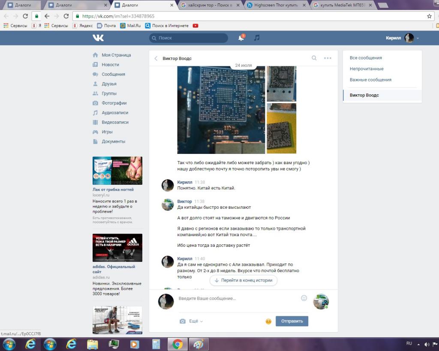Click the browser back arrow beside the address bar
Screen dimensions: 439x351
coord(47,16)
